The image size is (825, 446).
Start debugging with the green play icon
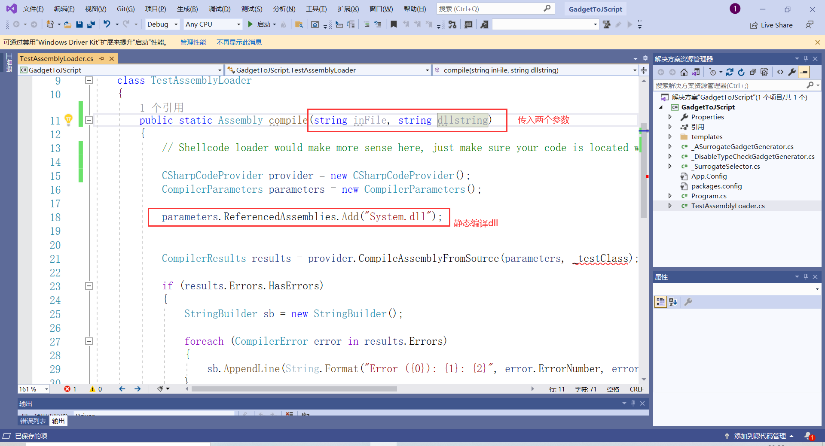250,24
